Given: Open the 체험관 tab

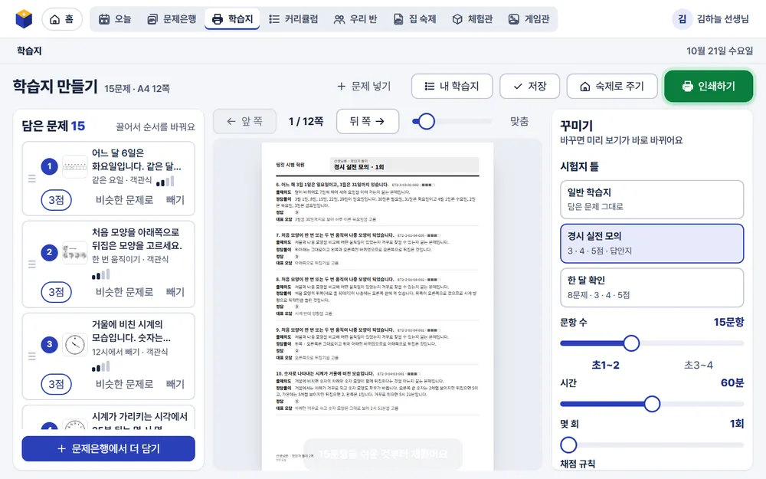Looking at the screenshot, I should [x=472, y=19].
